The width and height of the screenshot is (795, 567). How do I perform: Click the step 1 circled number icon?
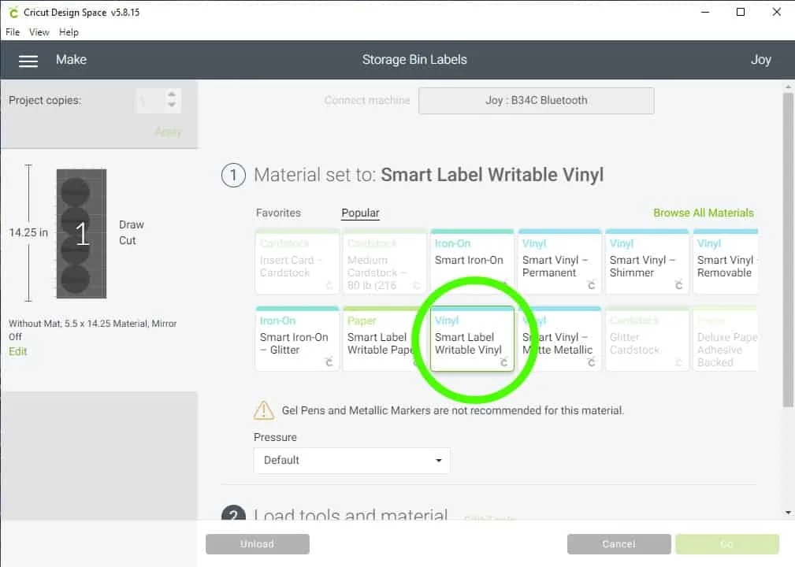point(233,176)
